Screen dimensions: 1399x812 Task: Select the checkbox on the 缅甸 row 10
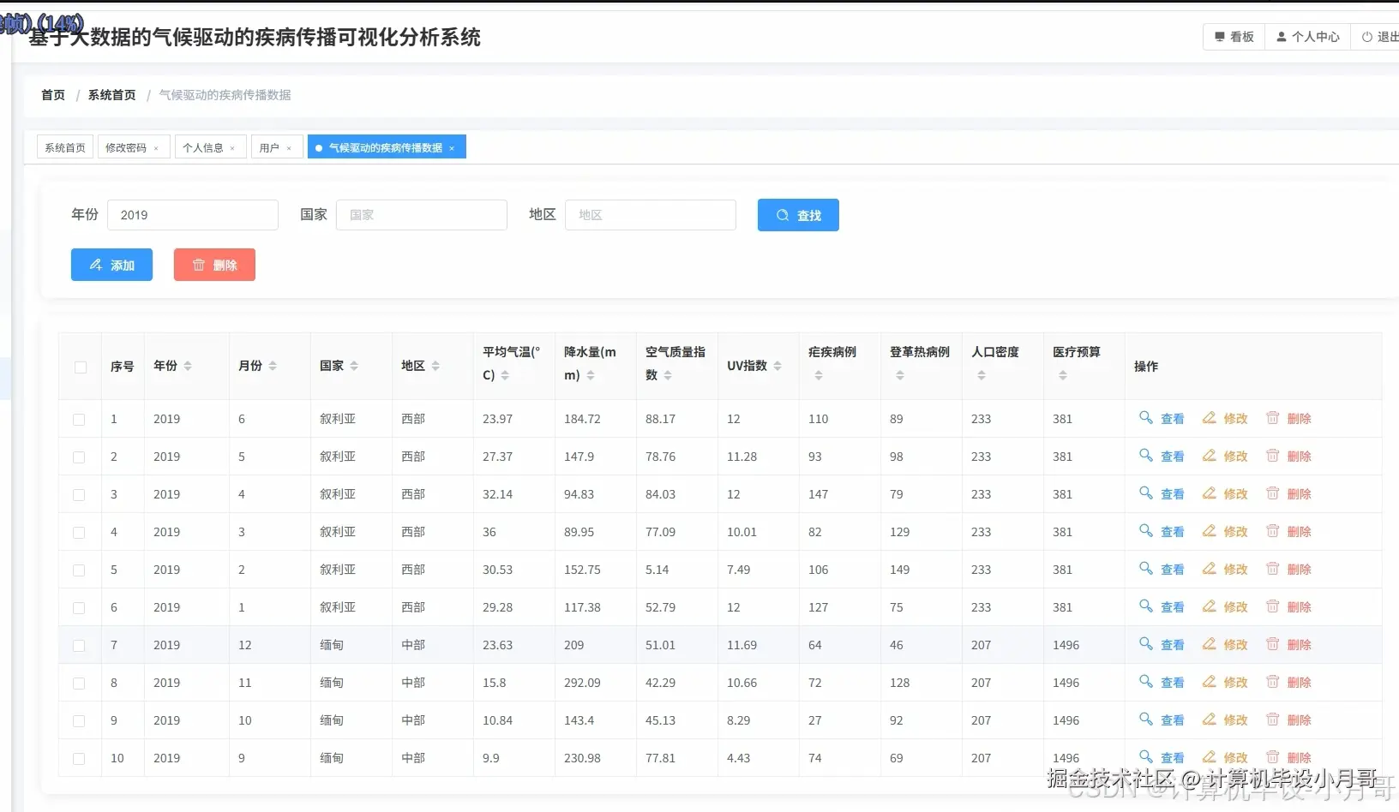[x=79, y=759]
